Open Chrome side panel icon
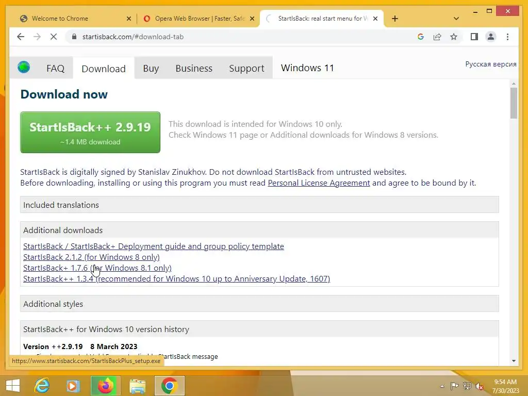The width and height of the screenshot is (528, 396). [474, 37]
